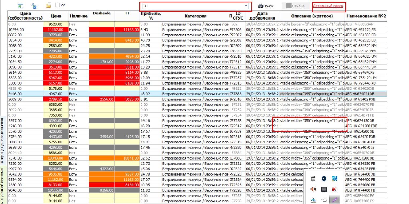
Task: Select row AEG HC 451500 EB
Action: (197, 35)
